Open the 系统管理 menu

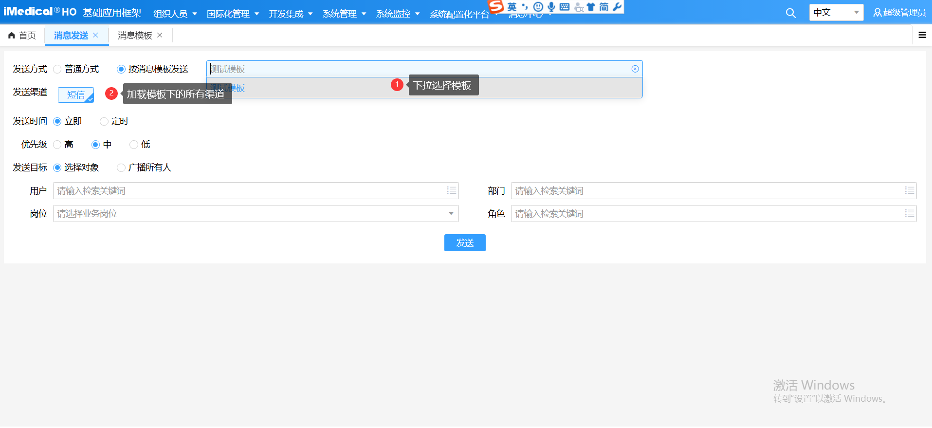click(x=344, y=14)
